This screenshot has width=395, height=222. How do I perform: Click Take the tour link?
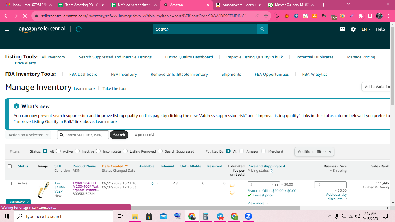115,88
